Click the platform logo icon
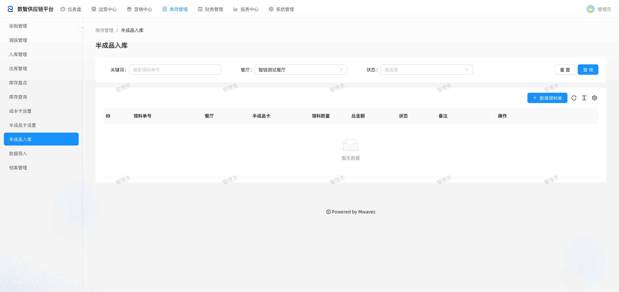Image resolution: width=619 pixels, height=292 pixels. pos(10,9)
